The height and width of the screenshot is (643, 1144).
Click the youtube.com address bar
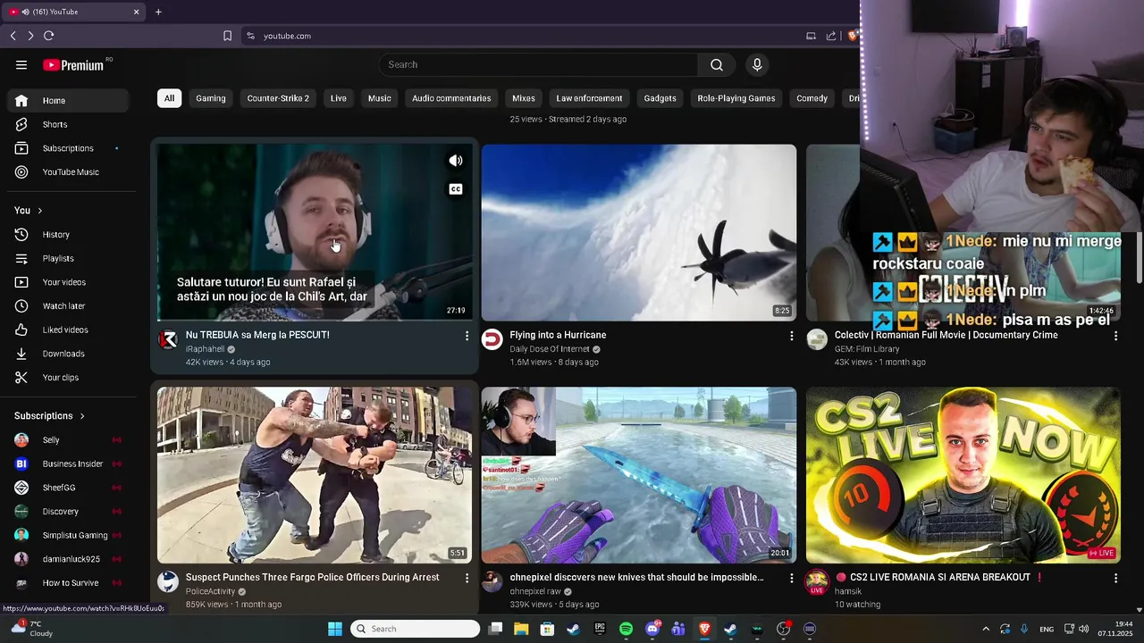(x=288, y=36)
